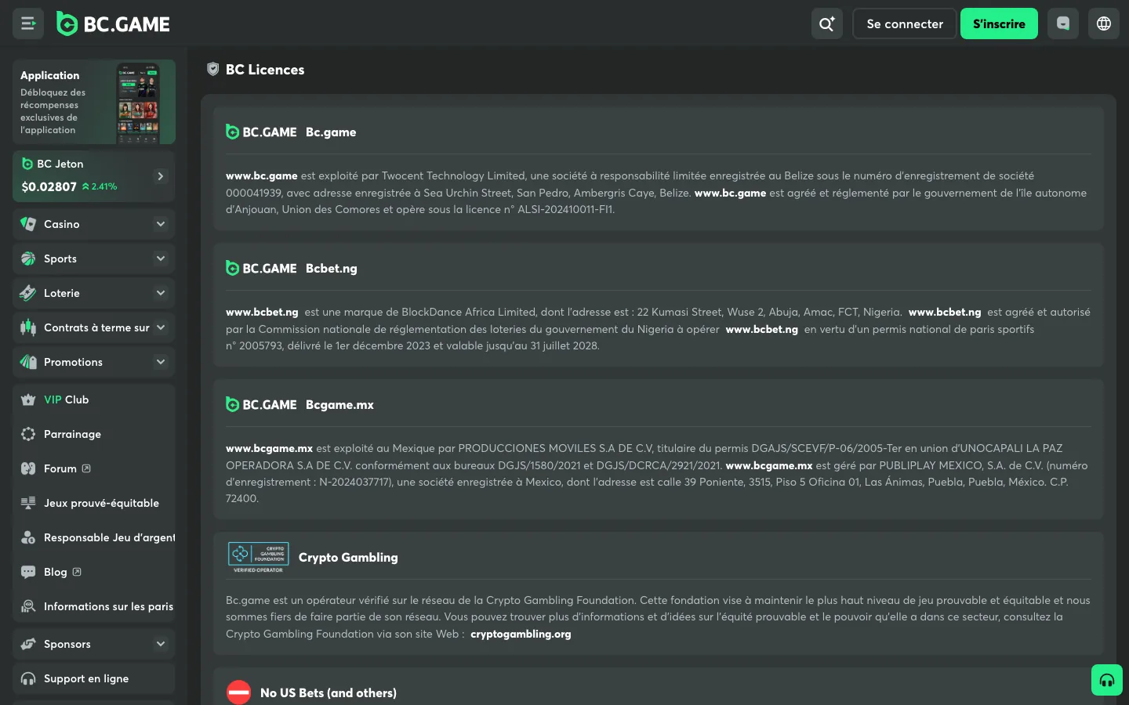Click the No US Bets (and others) heading
1129x705 pixels.
point(329,692)
